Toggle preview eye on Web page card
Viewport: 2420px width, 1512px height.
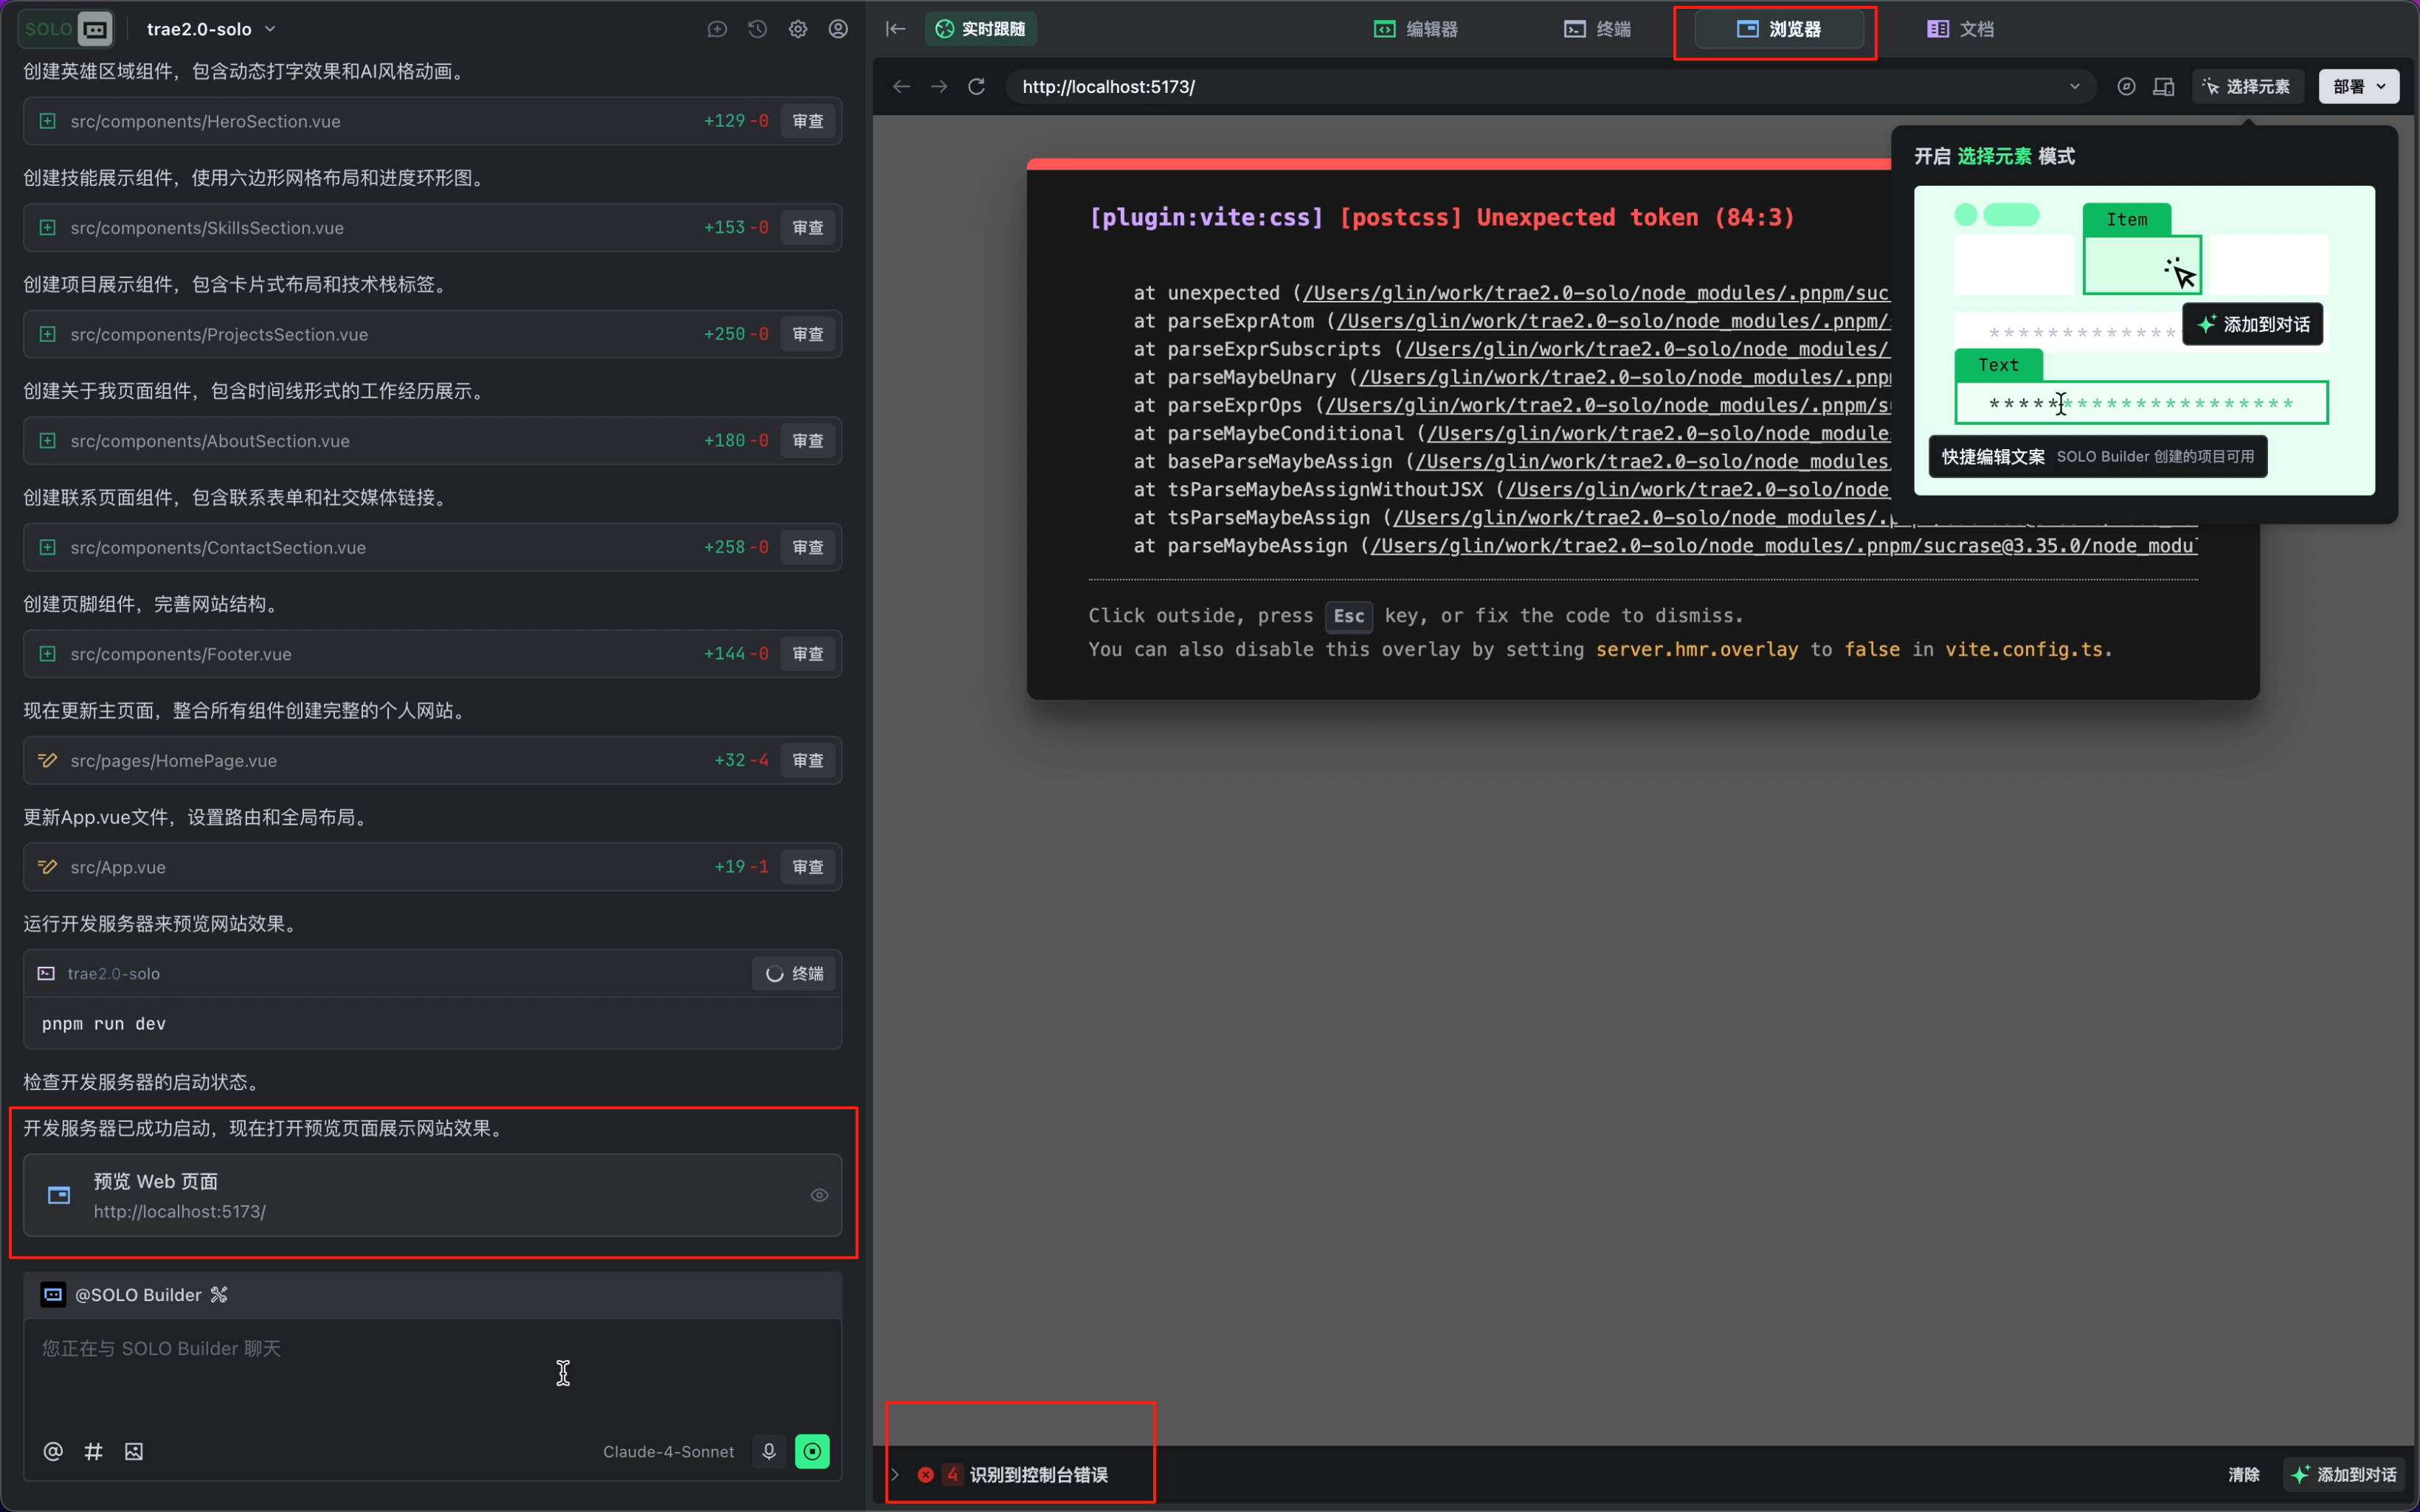coord(819,1195)
